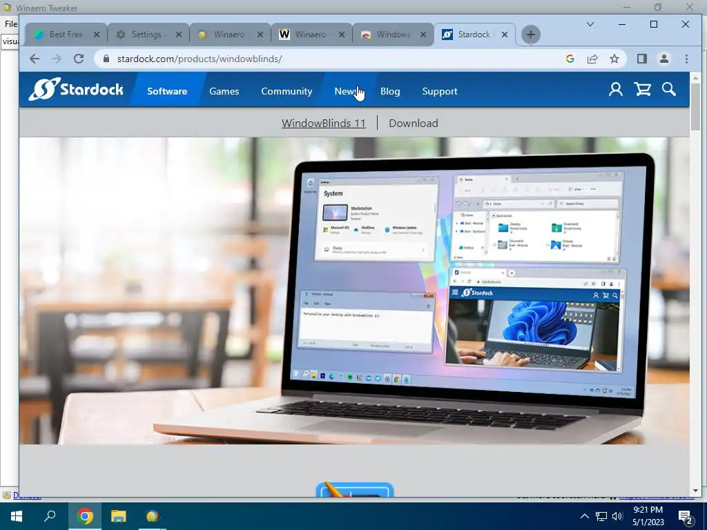The image size is (707, 530).
Task: Click the network icon in system tray
Action: (601, 516)
